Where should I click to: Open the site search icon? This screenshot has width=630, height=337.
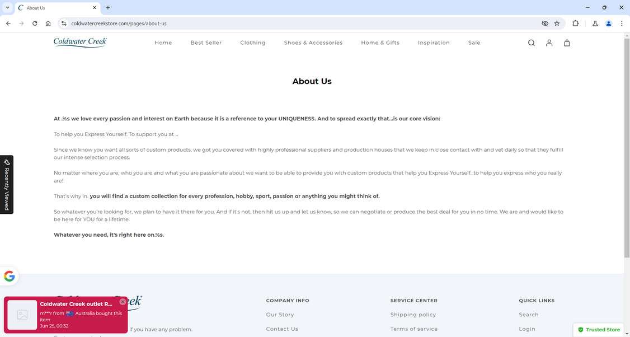pyautogui.click(x=531, y=43)
